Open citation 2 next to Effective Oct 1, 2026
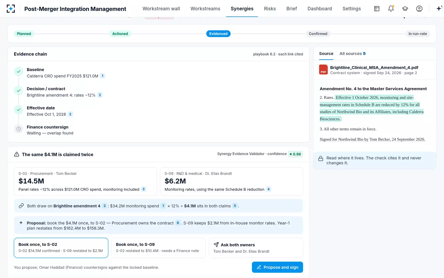The height and width of the screenshot is (278, 444). click(70, 114)
